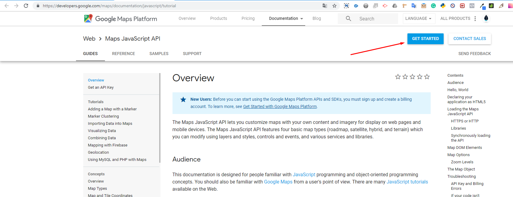Open Get Started with Google Maps Platform link
This screenshot has width=513, height=197.
(280, 106)
